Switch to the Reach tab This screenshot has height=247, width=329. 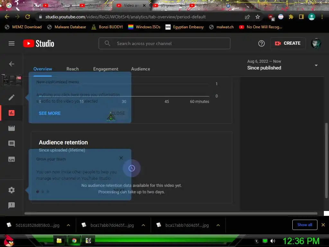tap(73, 69)
